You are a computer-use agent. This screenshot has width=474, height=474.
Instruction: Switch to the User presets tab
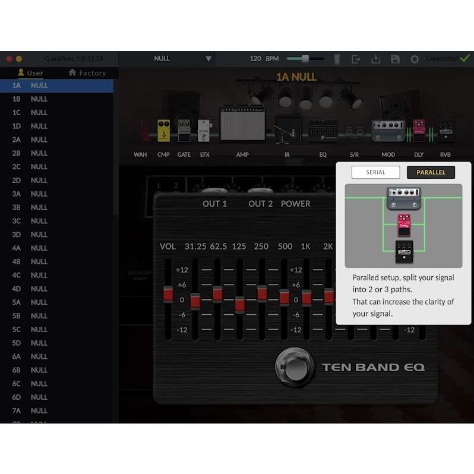pos(30,73)
